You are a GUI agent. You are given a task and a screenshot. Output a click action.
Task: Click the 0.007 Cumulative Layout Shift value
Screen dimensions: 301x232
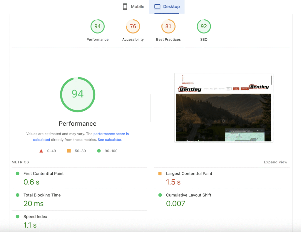176,204
